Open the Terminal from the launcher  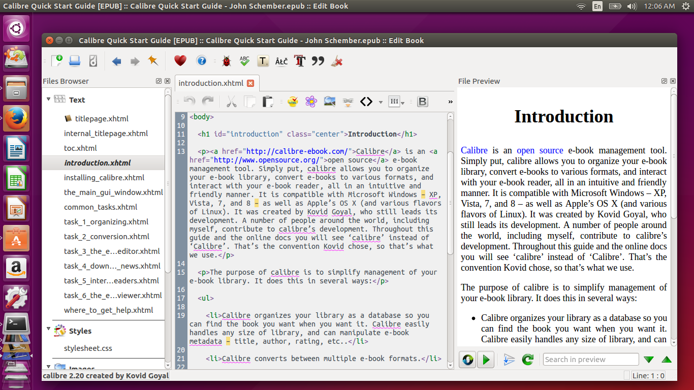coord(16,325)
